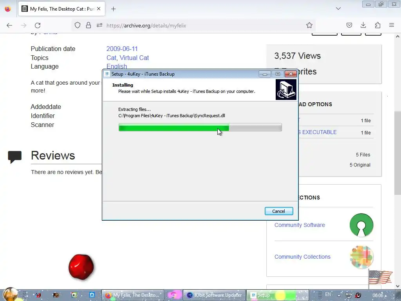Click the Reviews speech bubble icon
The height and width of the screenshot is (301, 401).
pyautogui.click(x=15, y=157)
